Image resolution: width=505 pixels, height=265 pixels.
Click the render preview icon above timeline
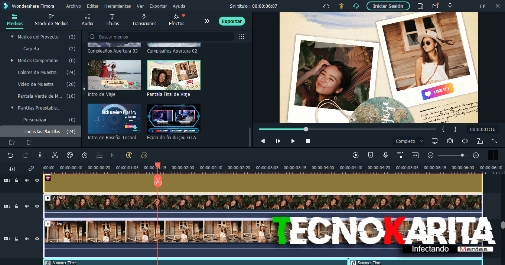(356, 155)
